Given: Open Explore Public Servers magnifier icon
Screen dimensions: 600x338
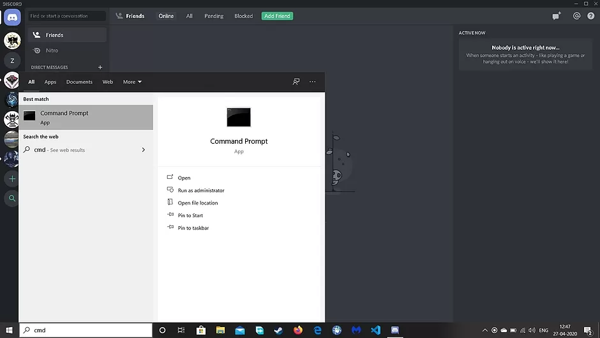Looking at the screenshot, I should pos(12,199).
